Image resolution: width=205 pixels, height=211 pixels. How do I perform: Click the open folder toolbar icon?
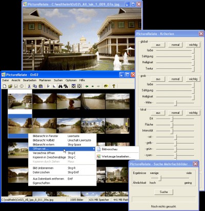10,86
